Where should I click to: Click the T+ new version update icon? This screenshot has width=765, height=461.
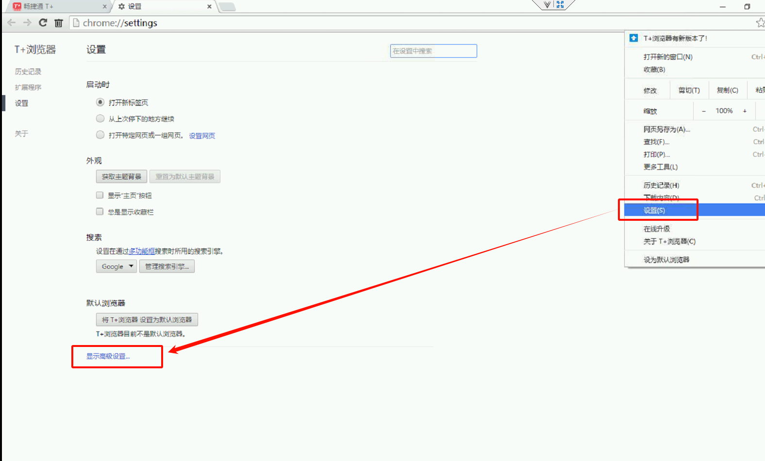633,38
